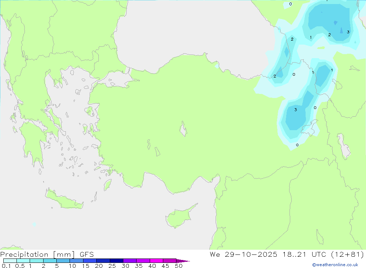Screen dimensions: 366x268
Task: Click the "GFS" model label
Action: point(87,254)
